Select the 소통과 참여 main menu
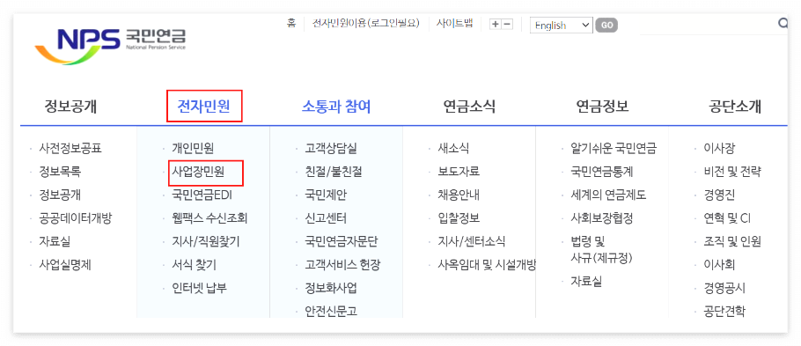Screen dimensions: 801x346 coord(336,107)
